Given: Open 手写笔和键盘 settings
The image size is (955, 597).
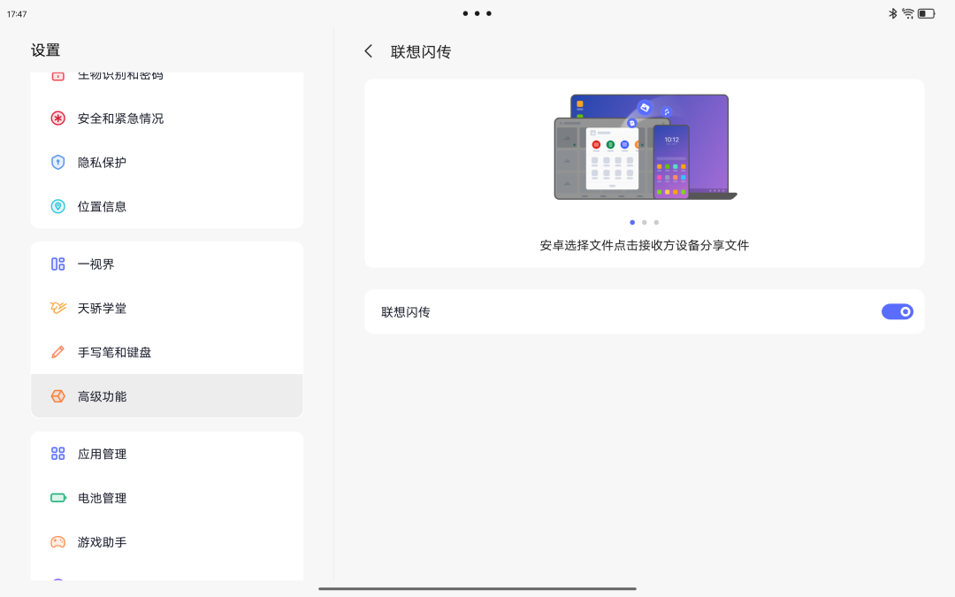Looking at the screenshot, I should [x=167, y=352].
